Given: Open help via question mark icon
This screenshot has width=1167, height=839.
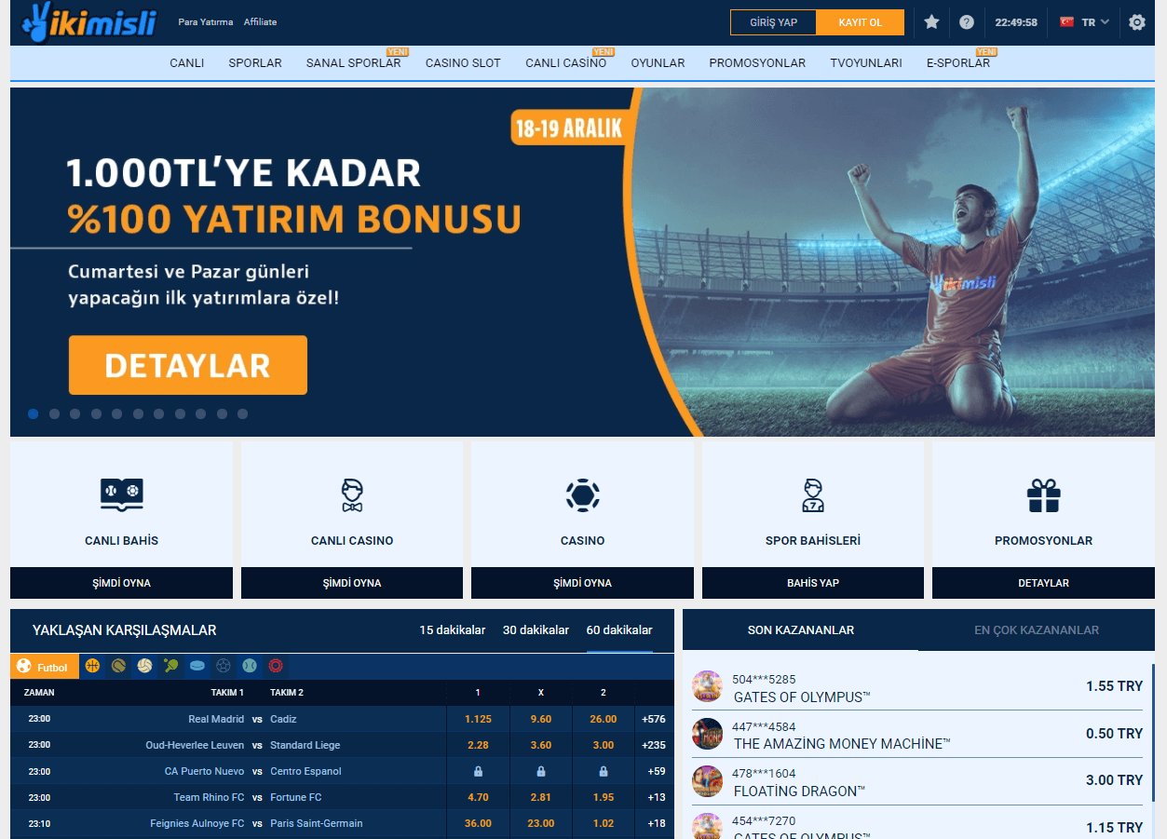Looking at the screenshot, I should pyautogui.click(x=967, y=22).
